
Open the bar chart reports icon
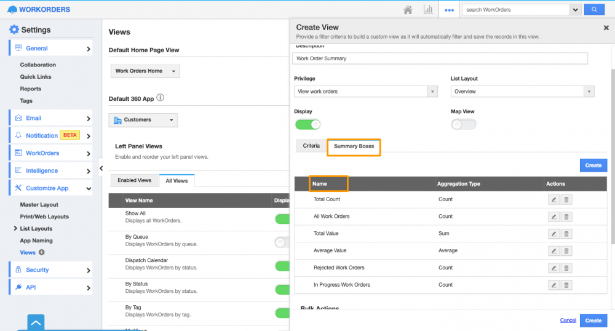[x=428, y=10]
